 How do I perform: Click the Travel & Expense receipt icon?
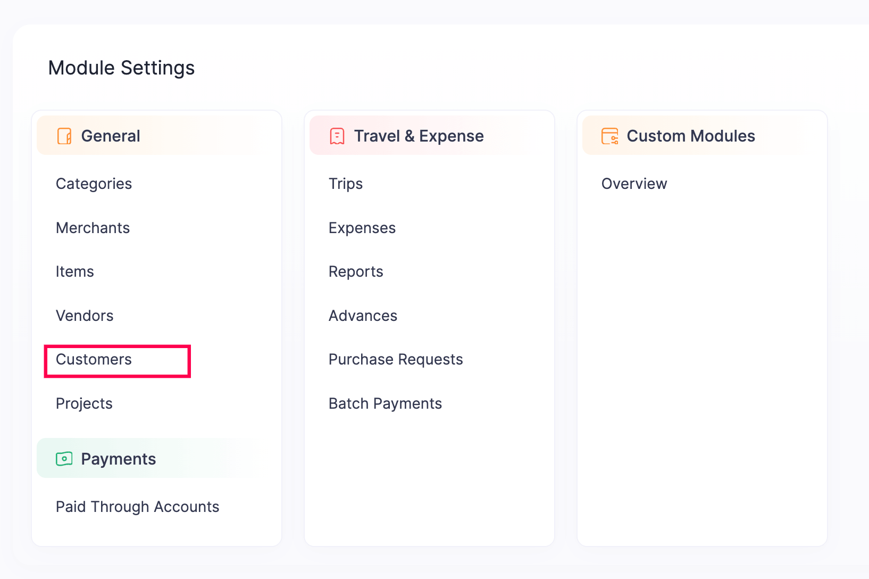coord(337,136)
